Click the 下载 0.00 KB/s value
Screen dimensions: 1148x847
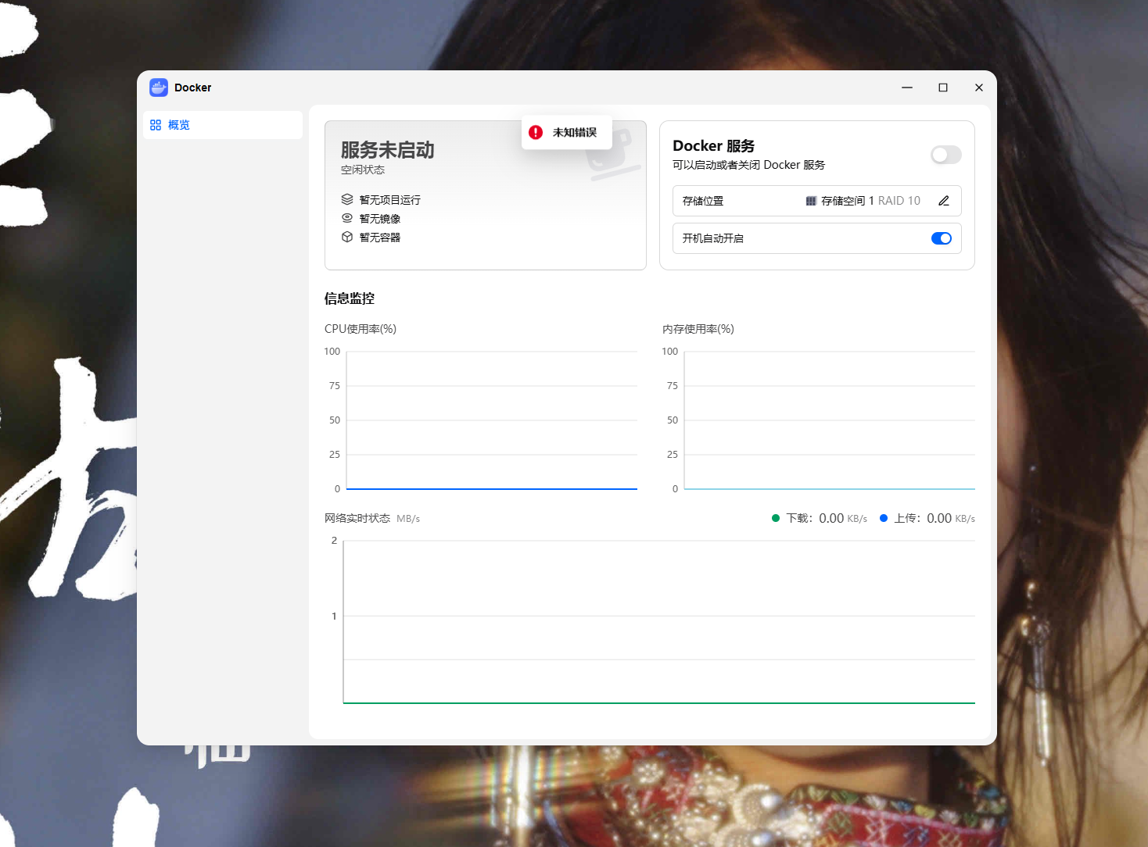click(x=843, y=518)
